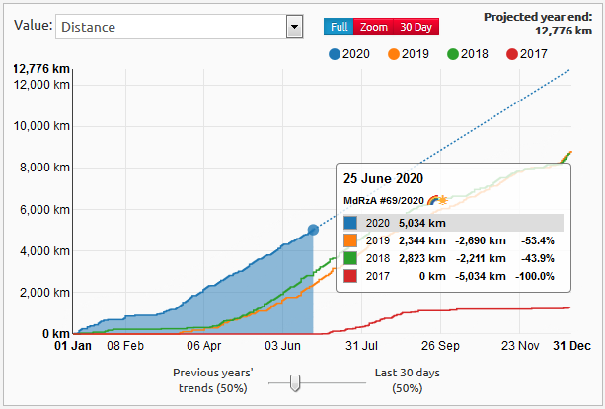Switch to the 30 Day view
The image size is (605, 409).
(x=416, y=28)
